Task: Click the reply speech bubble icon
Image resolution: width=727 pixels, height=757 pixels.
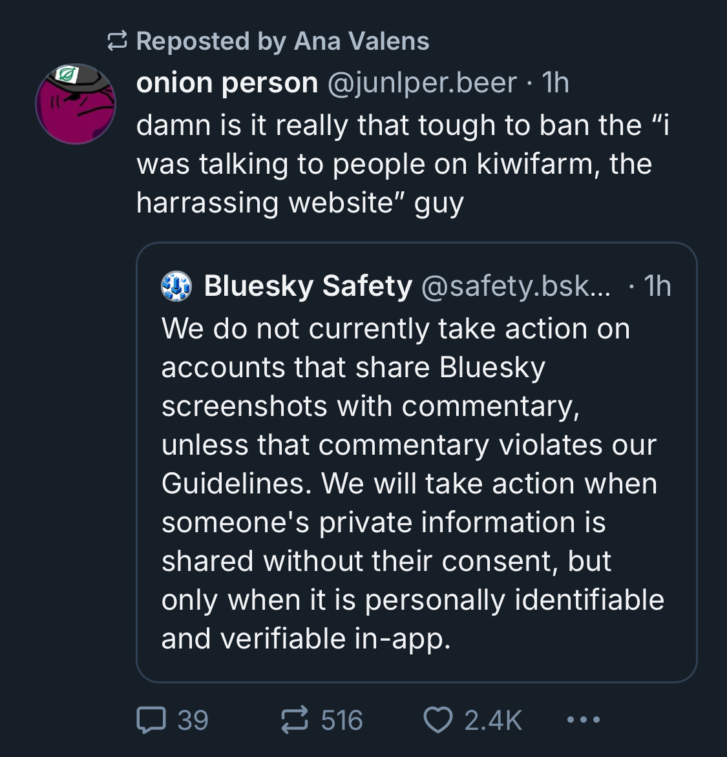Action: (x=151, y=720)
